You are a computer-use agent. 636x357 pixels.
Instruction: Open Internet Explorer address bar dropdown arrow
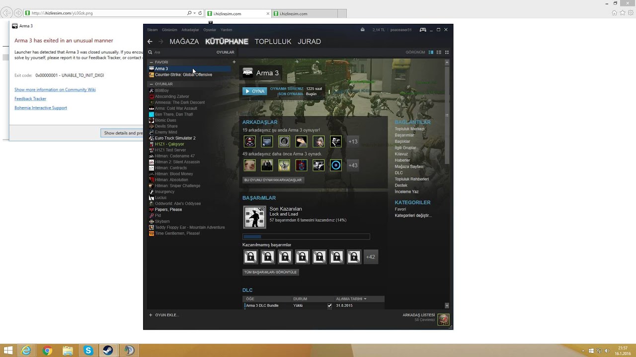(x=194, y=13)
